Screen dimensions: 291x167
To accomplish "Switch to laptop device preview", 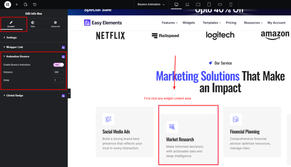I will click(x=187, y=5).
